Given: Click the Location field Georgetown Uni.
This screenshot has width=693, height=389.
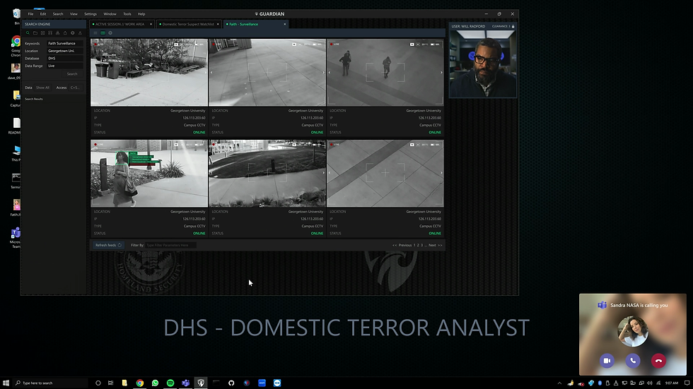Looking at the screenshot, I should 65,51.
